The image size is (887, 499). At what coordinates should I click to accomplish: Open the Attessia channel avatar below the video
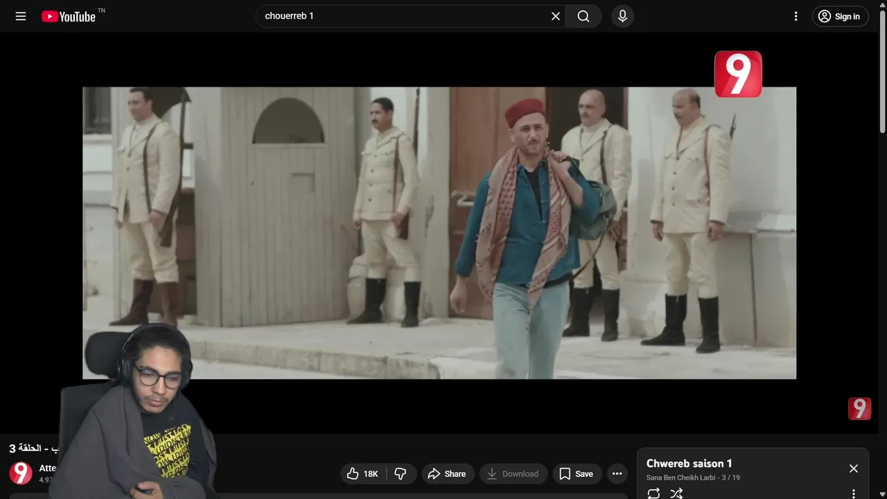[21, 473]
